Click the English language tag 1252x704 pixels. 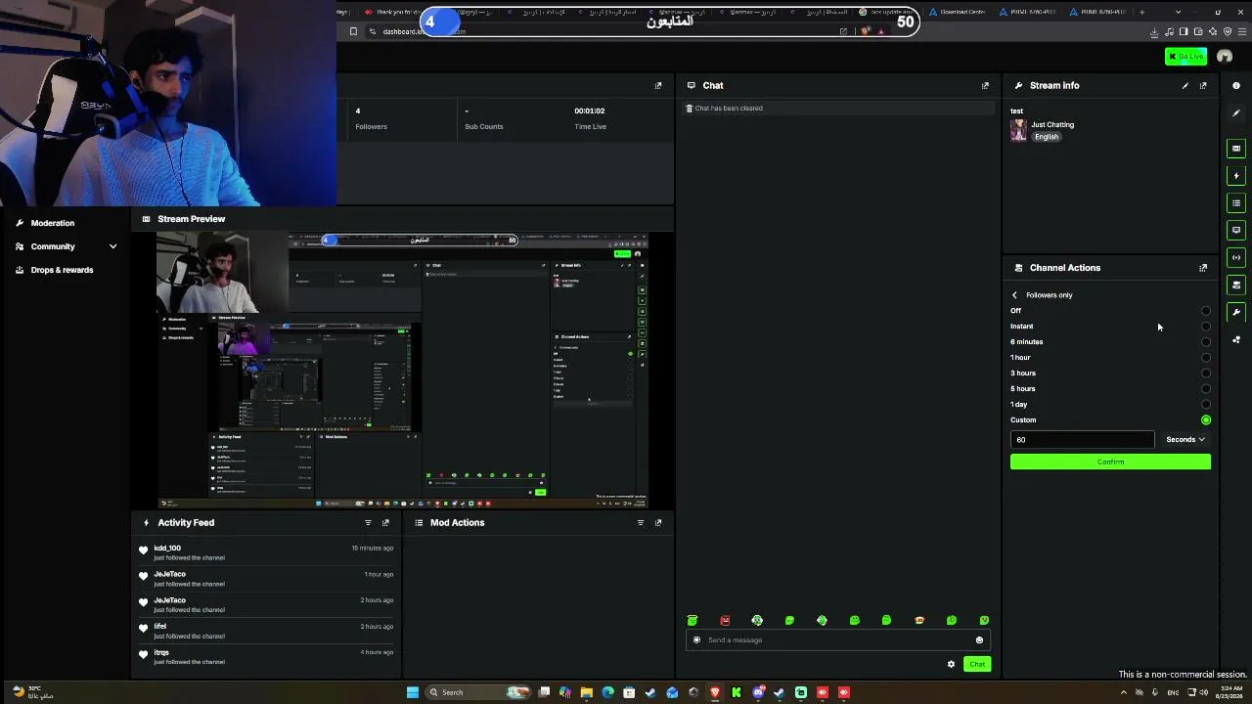pos(1047,137)
